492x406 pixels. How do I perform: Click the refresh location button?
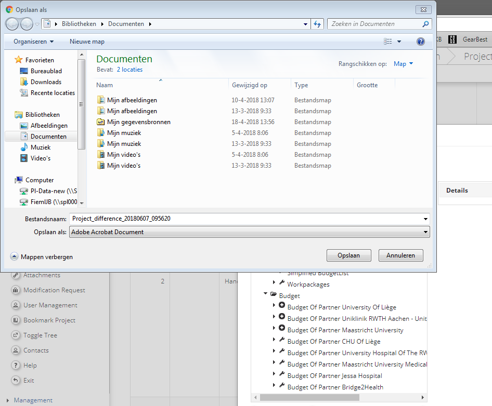[317, 24]
